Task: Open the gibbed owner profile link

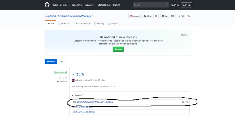Action: 52,16
